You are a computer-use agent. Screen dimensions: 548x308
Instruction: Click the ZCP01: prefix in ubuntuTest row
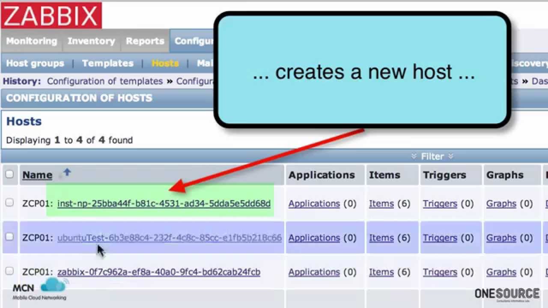[x=38, y=238]
